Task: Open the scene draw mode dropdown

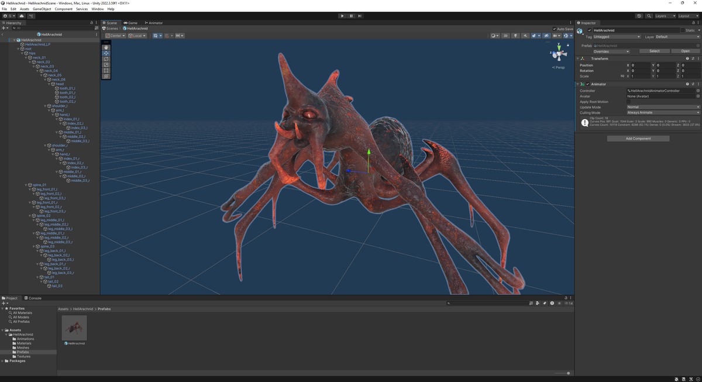Action: click(x=495, y=36)
